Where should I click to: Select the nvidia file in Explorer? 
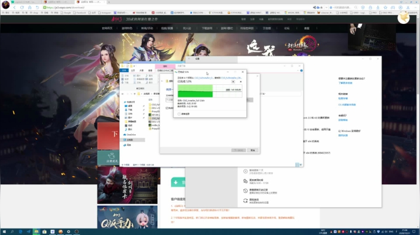(x=154, y=125)
